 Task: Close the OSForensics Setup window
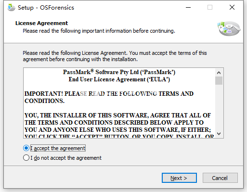tap(232, 7)
